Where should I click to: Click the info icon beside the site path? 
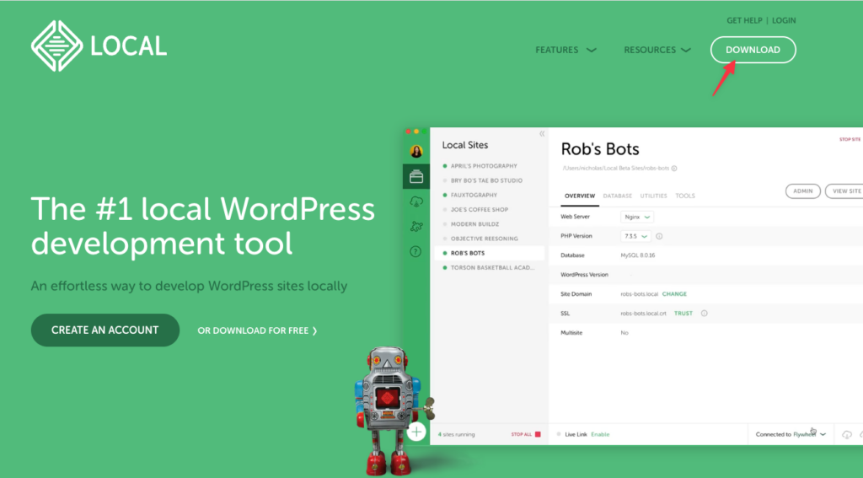point(674,169)
